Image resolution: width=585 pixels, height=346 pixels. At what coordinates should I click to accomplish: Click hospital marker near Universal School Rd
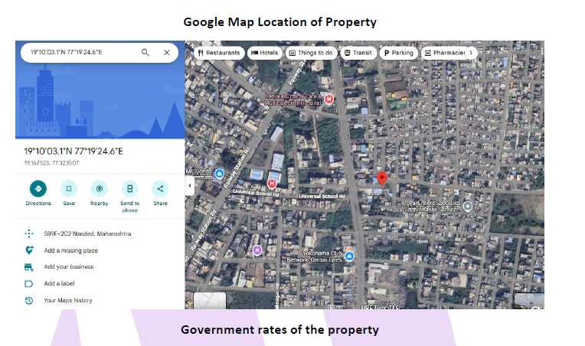(272, 184)
